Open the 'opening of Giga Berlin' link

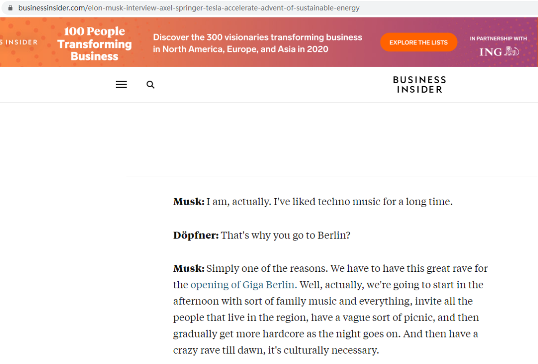[x=244, y=285]
